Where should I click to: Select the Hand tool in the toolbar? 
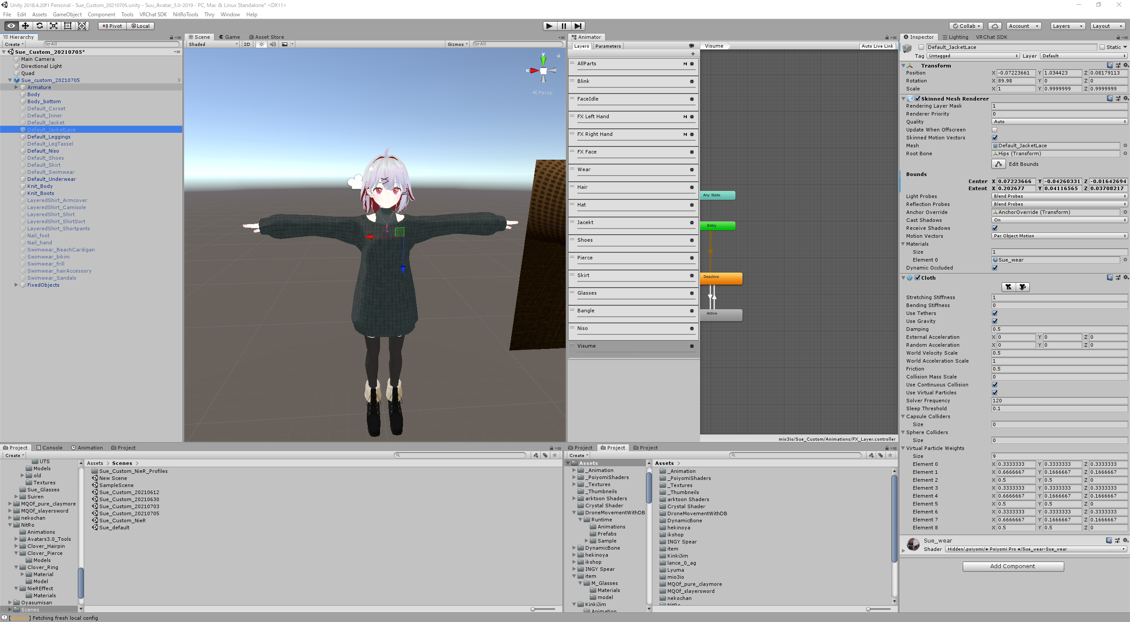(11, 26)
